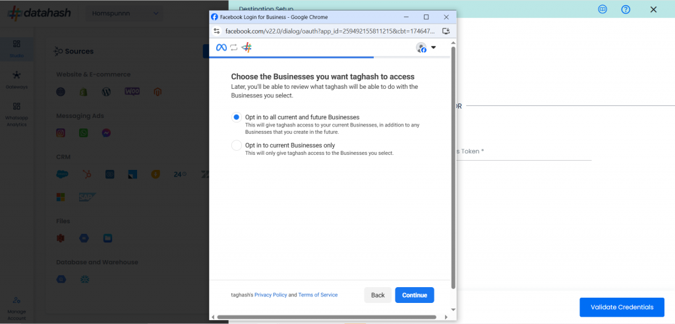Select the generic Website globe source icon

pyautogui.click(x=61, y=92)
